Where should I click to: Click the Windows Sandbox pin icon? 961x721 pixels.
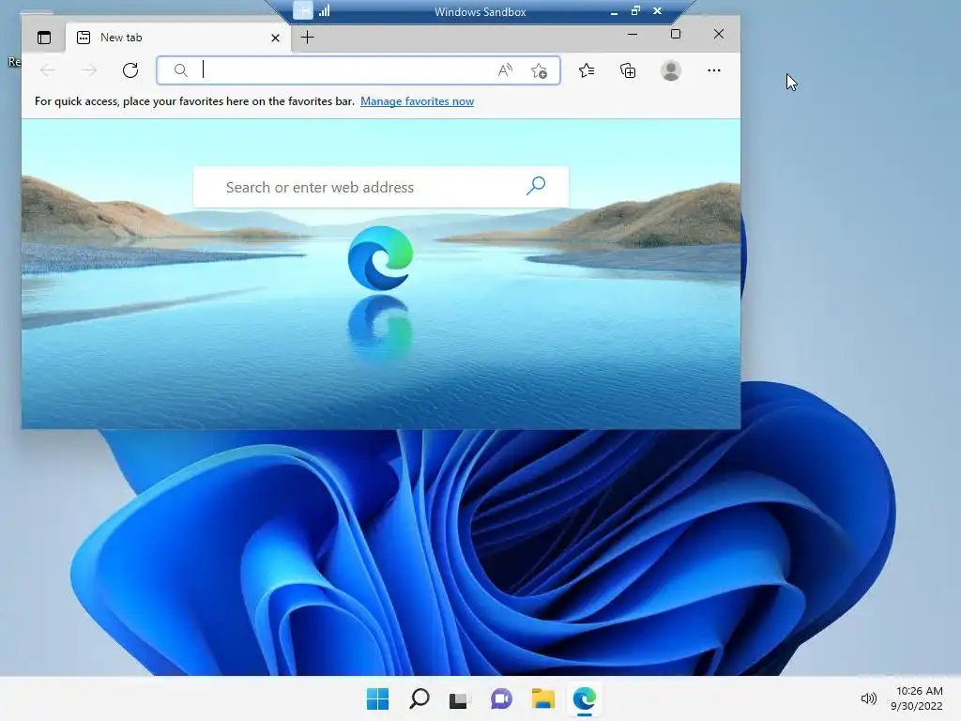(303, 11)
